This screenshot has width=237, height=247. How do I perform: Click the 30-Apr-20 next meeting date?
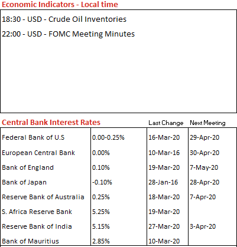pos(204,153)
